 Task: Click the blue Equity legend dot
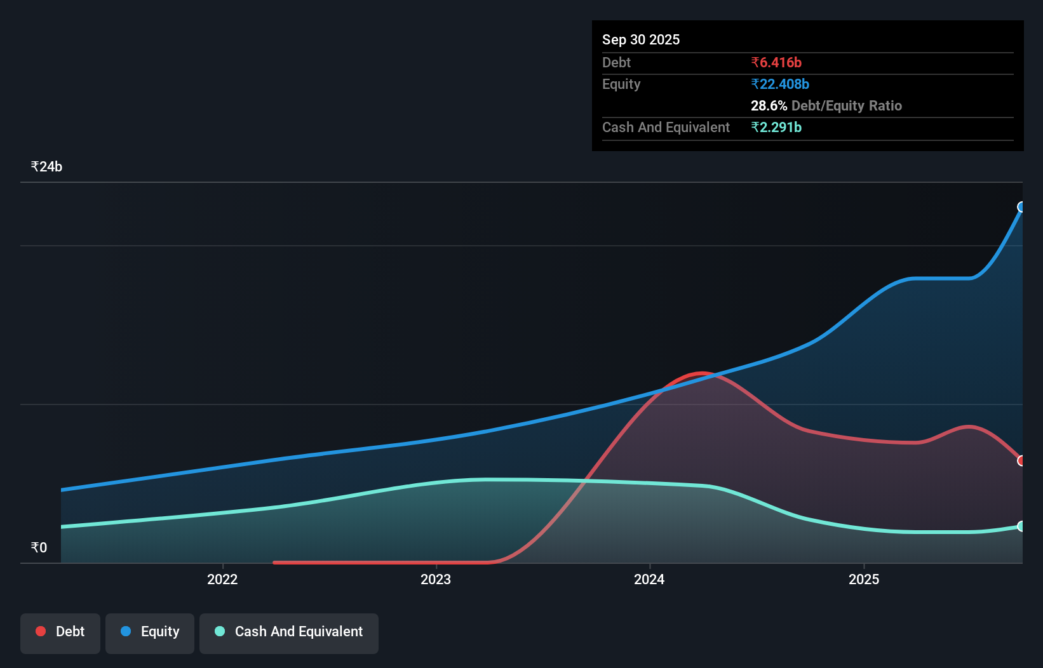tap(125, 631)
